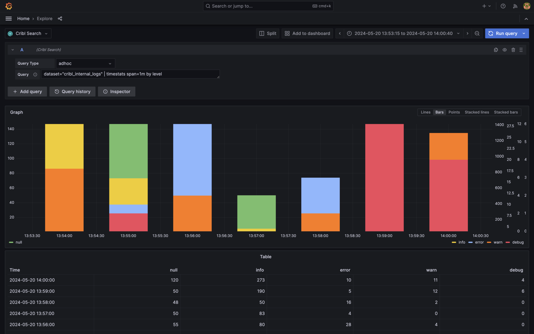Open the Cribl Search datasource dropdown
The width and height of the screenshot is (534, 334).
(x=28, y=33)
